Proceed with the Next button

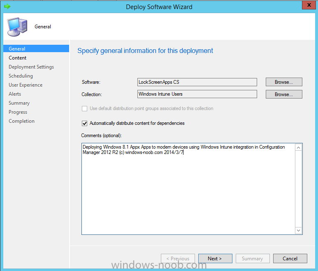[215, 258]
